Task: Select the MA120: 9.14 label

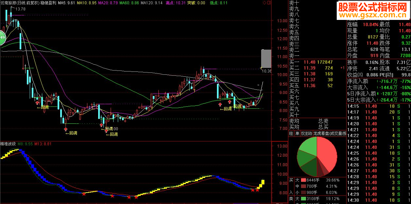Action: [152, 3]
